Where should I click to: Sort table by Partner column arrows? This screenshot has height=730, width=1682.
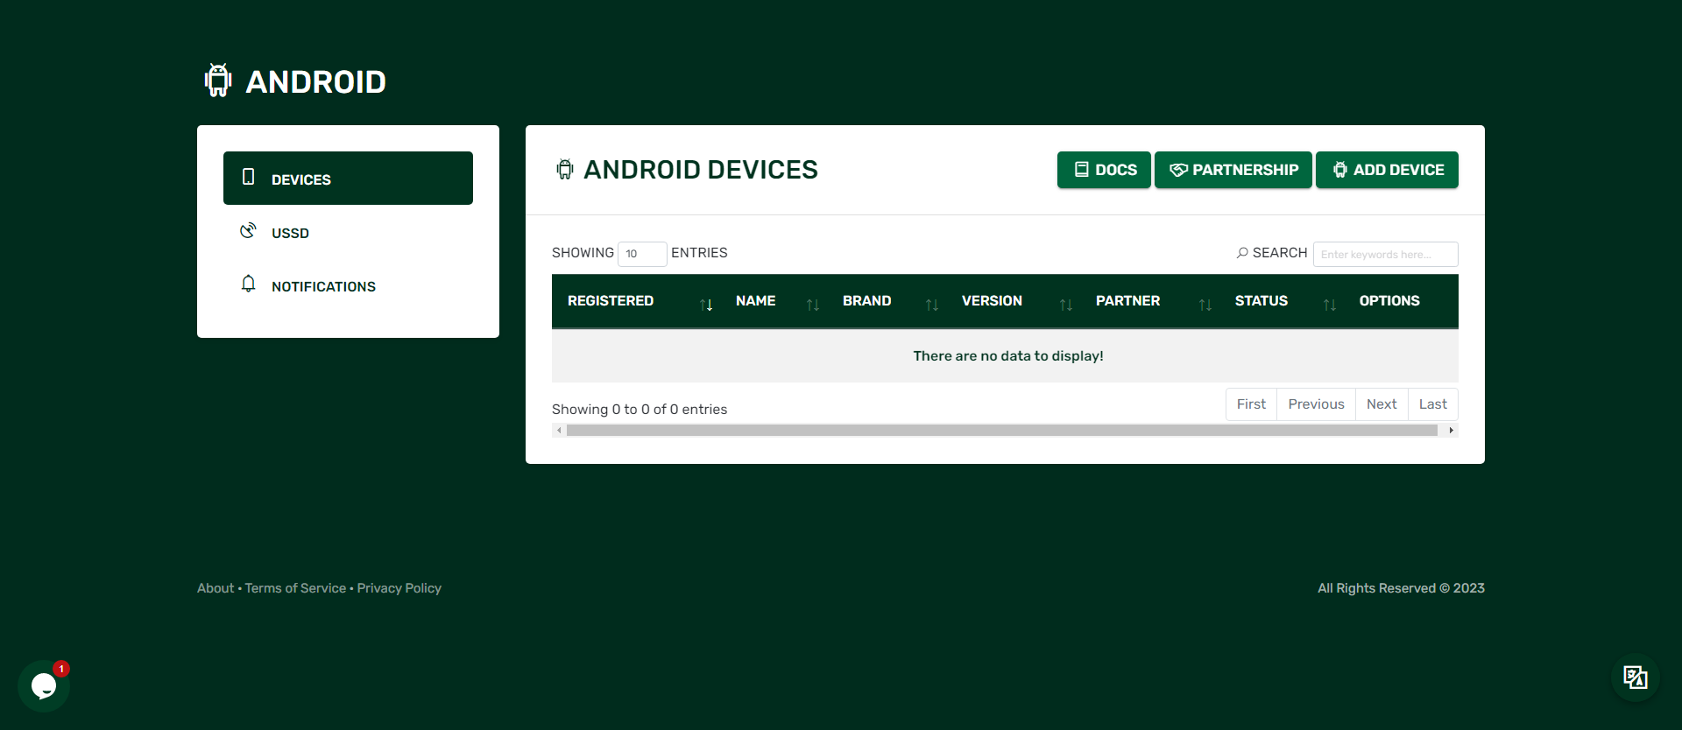click(x=1205, y=305)
